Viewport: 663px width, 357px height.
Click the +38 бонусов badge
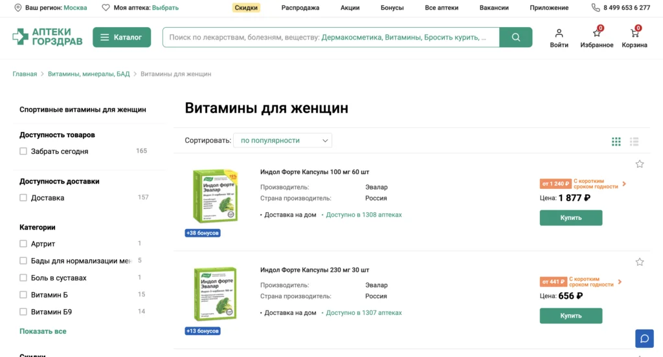[x=203, y=233]
